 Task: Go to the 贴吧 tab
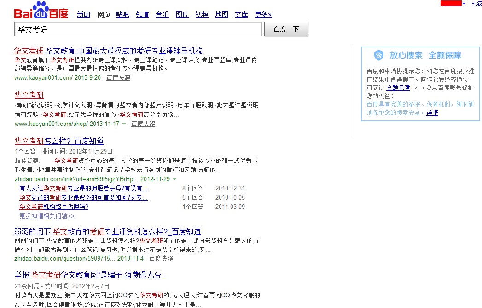coord(122,14)
